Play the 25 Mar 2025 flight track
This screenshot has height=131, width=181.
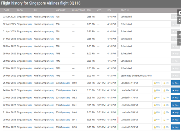(x=176, y=83)
